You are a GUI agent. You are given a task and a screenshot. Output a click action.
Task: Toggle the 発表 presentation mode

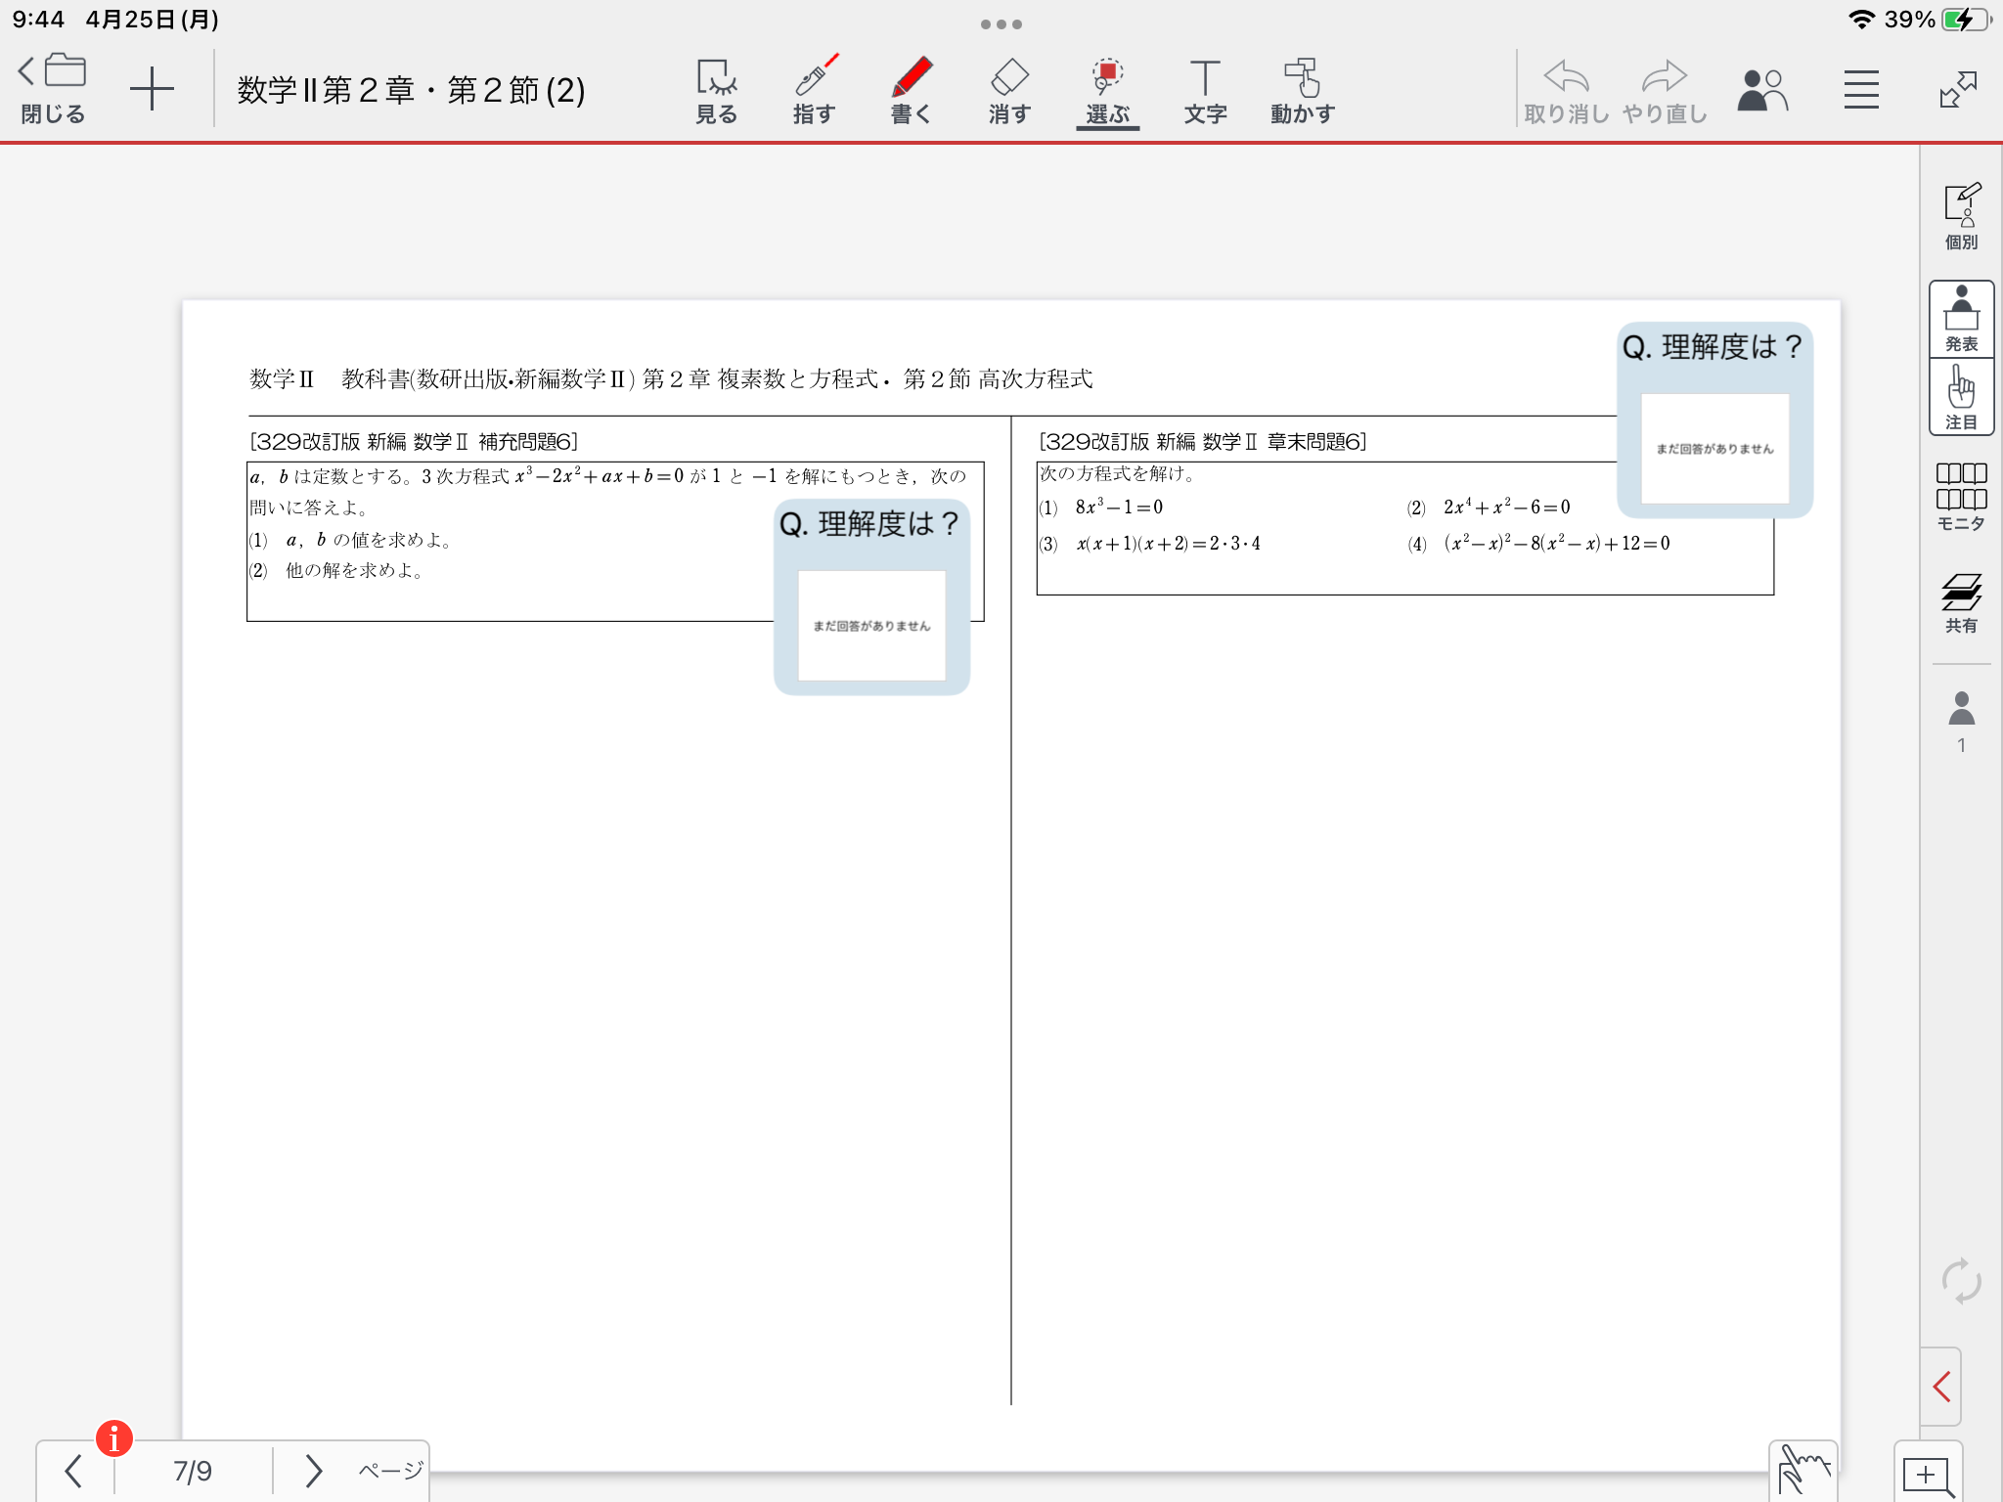tap(1961, 319)
